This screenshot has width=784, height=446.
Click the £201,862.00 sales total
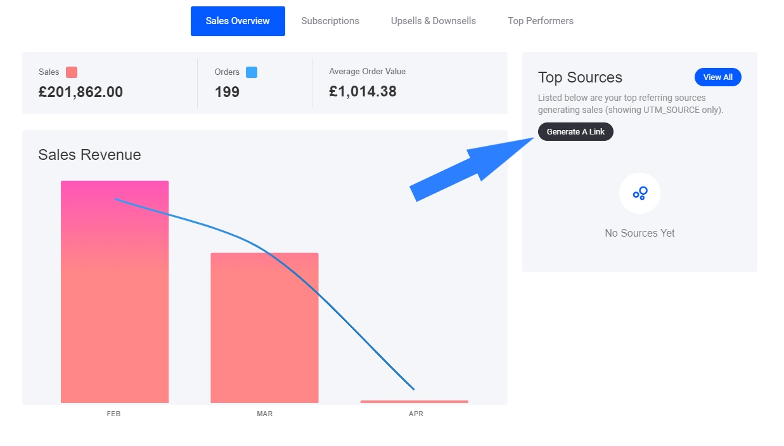point(80,92)
